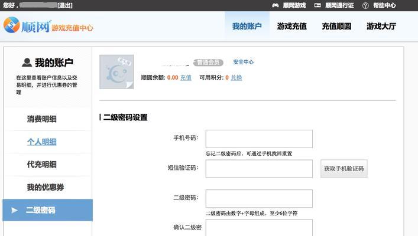Focus the 短信验证码 input field
The height and width of the screenshot is (236, 418).
click(x=259, y=169)
